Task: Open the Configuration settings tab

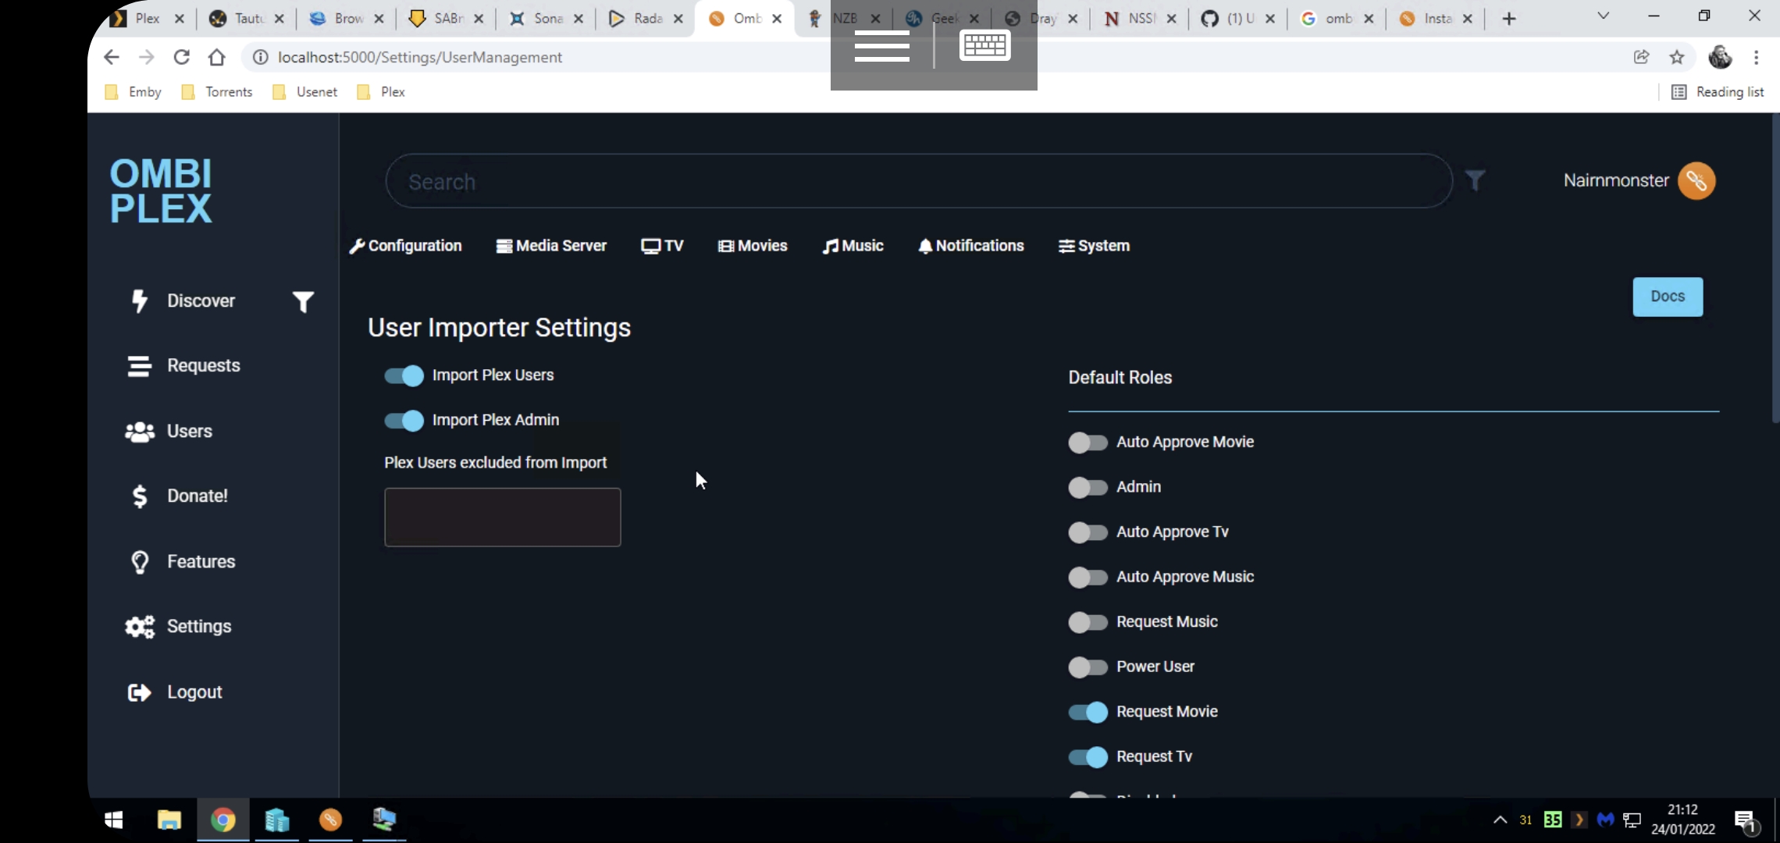Action: pyautogui.click(x=406, y=246)
